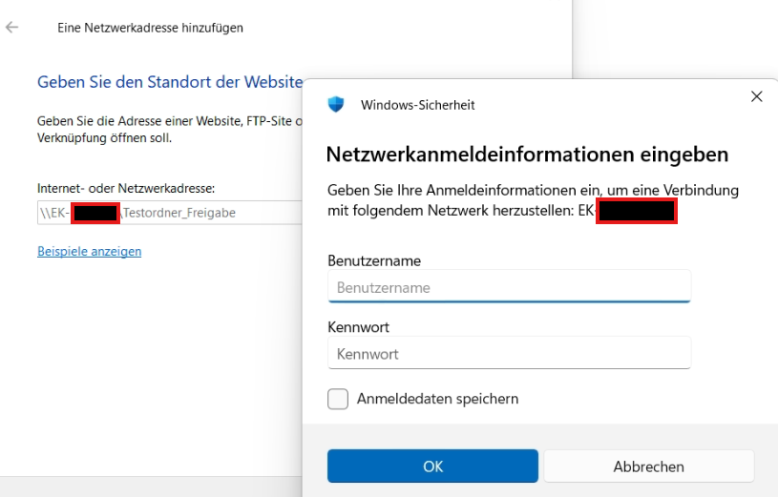Click the Anmeldedaten speichern label text

pos(437,399)
